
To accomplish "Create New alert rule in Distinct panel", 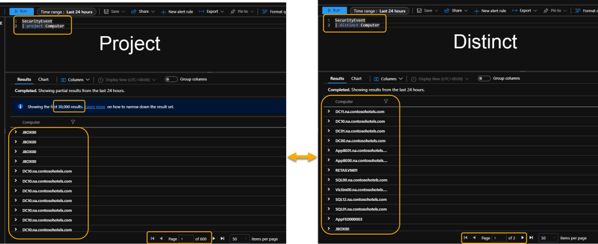I will pos(490,10).
